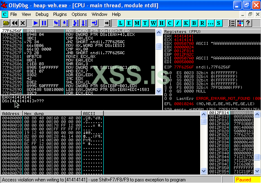Open the View menu
Image resolution: width=261 pixels, height=183 pixels.
(26, 14)
